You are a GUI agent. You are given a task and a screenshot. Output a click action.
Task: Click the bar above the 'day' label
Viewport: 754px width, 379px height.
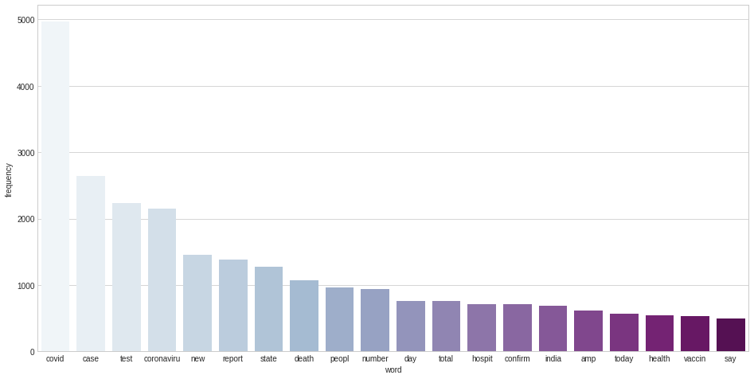pos(411,326)
